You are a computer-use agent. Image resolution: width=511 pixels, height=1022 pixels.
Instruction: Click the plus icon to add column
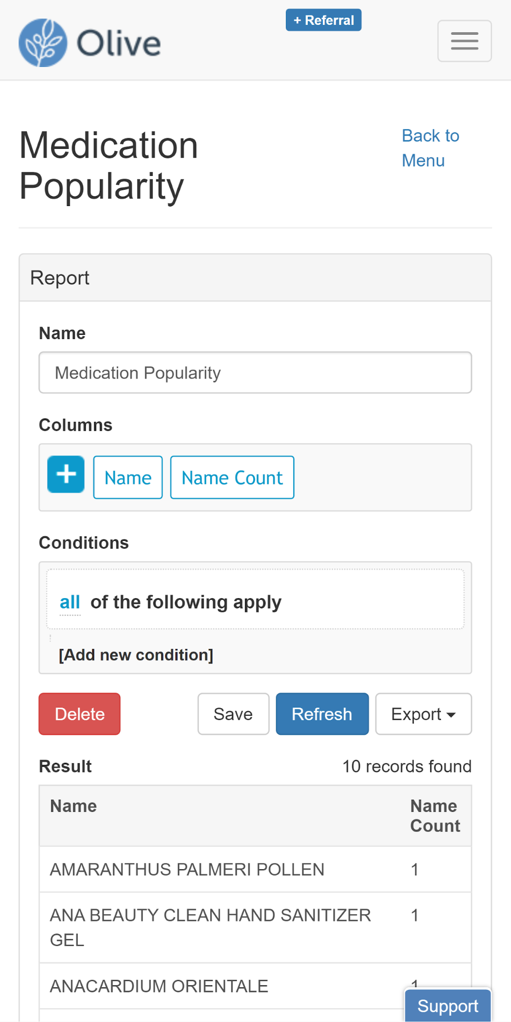pos(66,474)
